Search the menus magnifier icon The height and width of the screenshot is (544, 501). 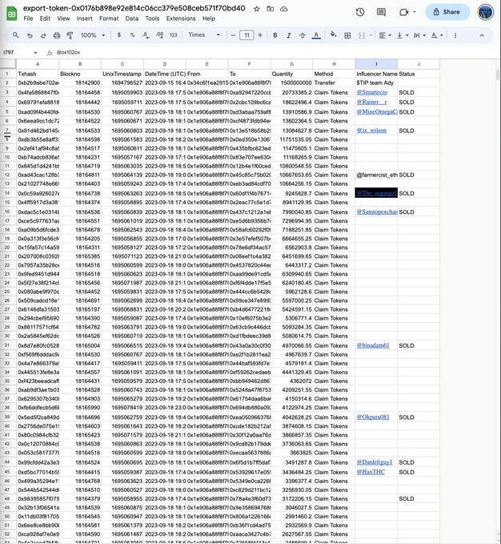15,35
